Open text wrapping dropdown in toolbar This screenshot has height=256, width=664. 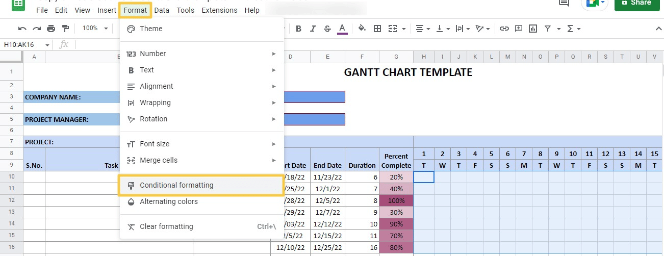click(463, 29)
